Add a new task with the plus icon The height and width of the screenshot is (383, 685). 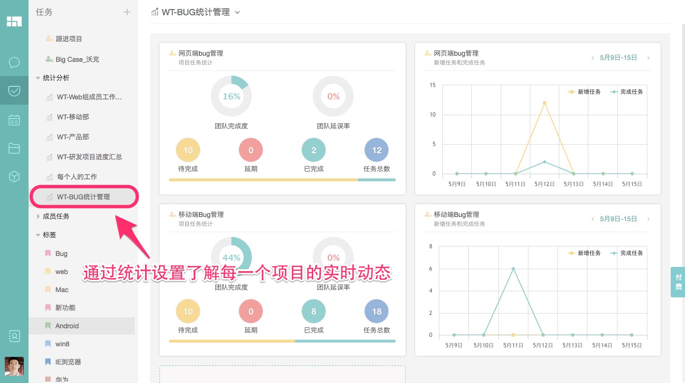tap(127, 12)
